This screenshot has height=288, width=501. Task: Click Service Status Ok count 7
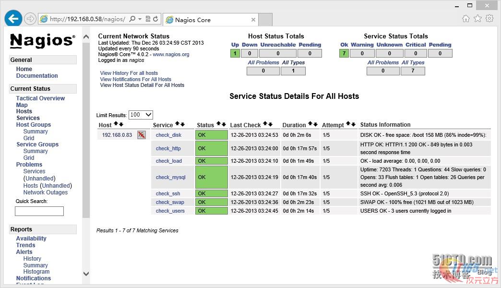(344, 53)
